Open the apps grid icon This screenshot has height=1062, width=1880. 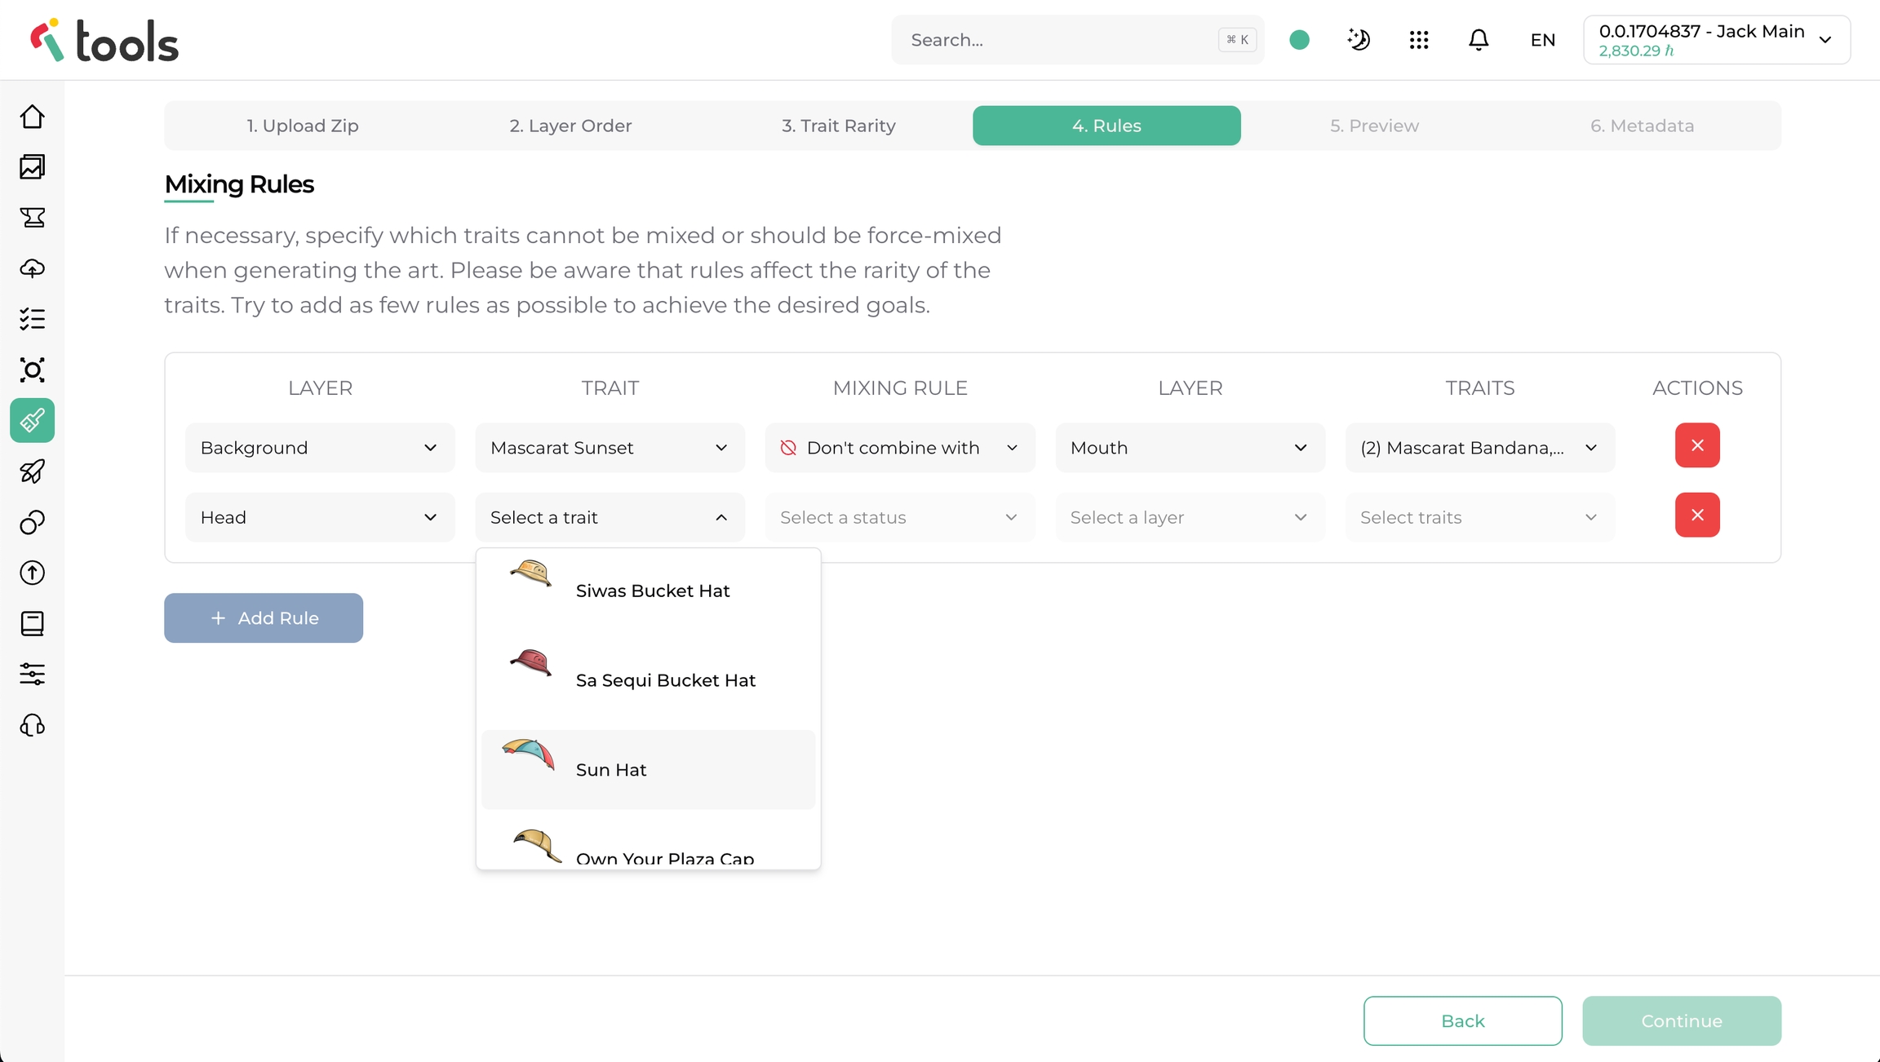pyautogui.click(x=1419, y=40)
